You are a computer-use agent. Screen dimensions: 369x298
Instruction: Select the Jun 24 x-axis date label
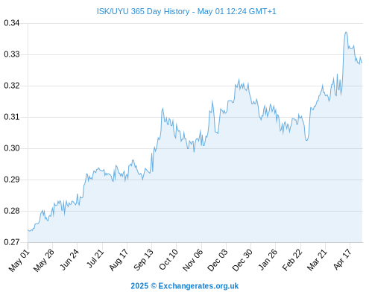pos(69,260)
